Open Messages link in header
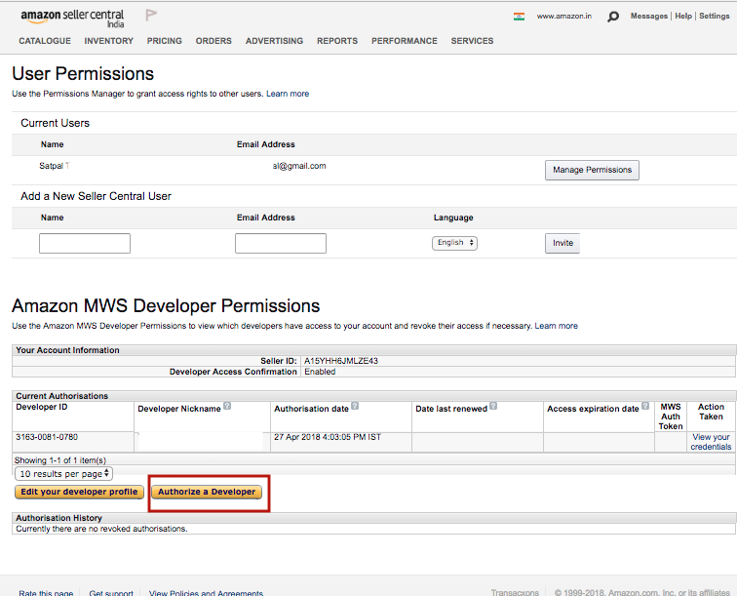This screenshot has width=737, height=596. pos(648,16)
